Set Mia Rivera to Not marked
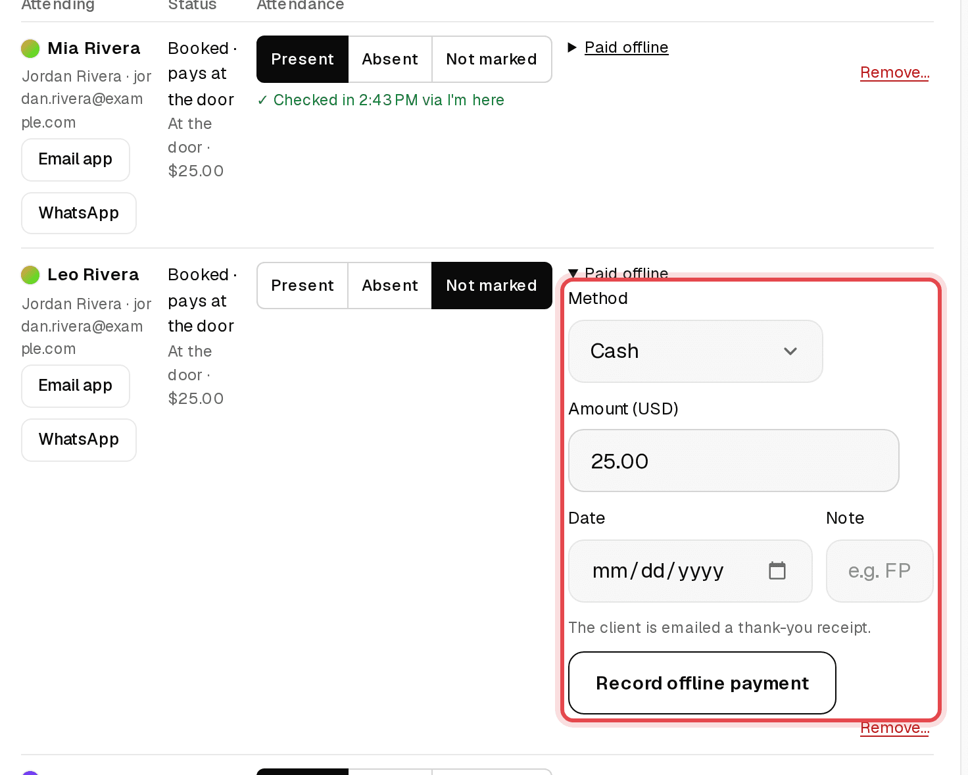968x775 pixels. pyautogui.click(x=491, y=59)
